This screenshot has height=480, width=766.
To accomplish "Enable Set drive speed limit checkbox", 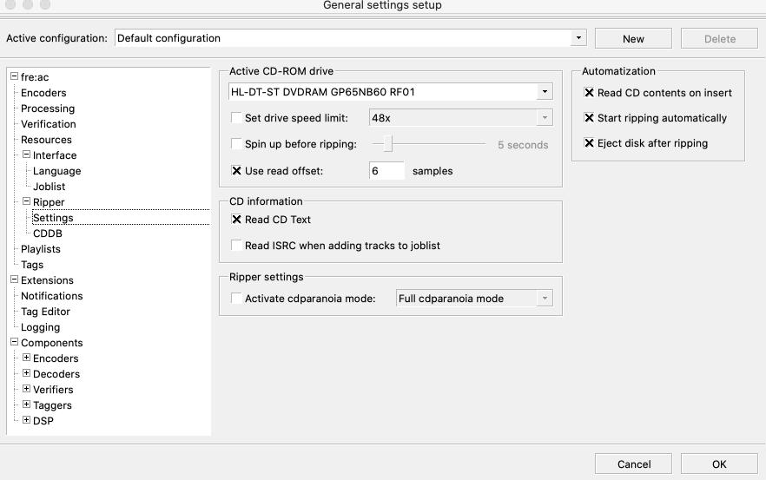I will click(236, 118).
